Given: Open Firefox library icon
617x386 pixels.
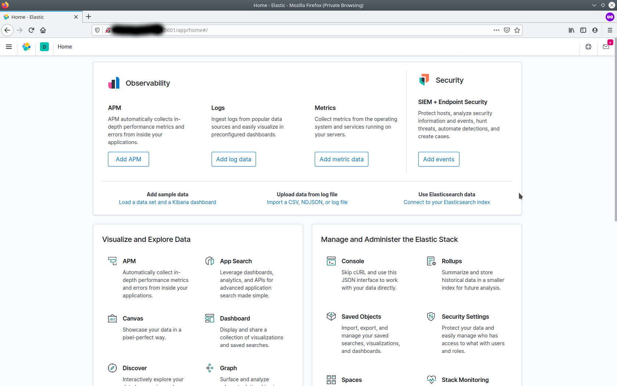Looking at the screenshot, I should [571, 30].
